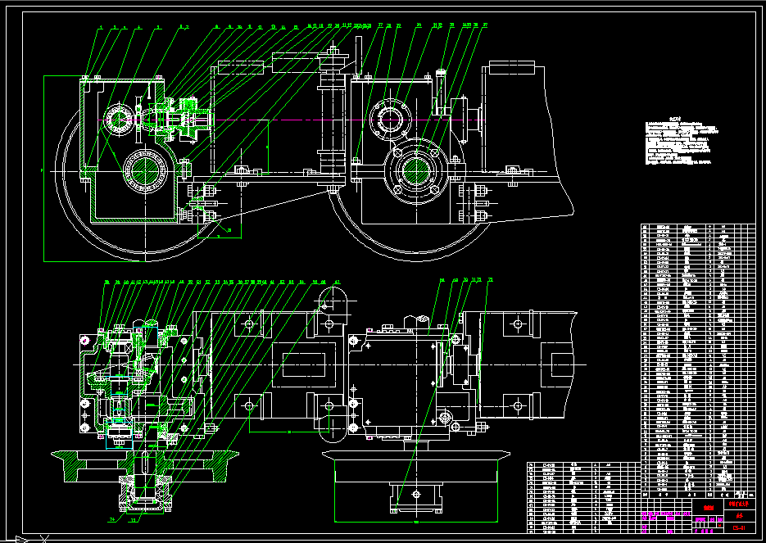Image resolution: width=766 pixels, height=543 pixels.
Task: Pick the balloon label numbered 74
Action: pos(112,519)
